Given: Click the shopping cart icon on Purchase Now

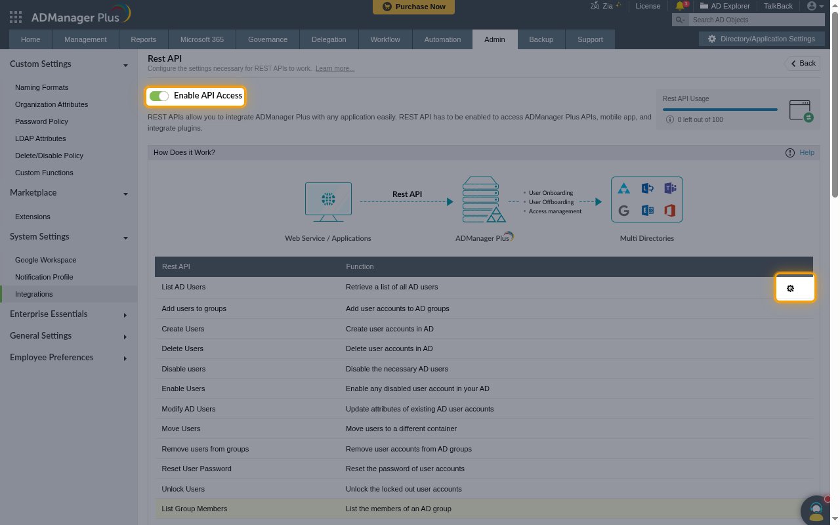Looking at the screenshot, I should tap(387, 7).
